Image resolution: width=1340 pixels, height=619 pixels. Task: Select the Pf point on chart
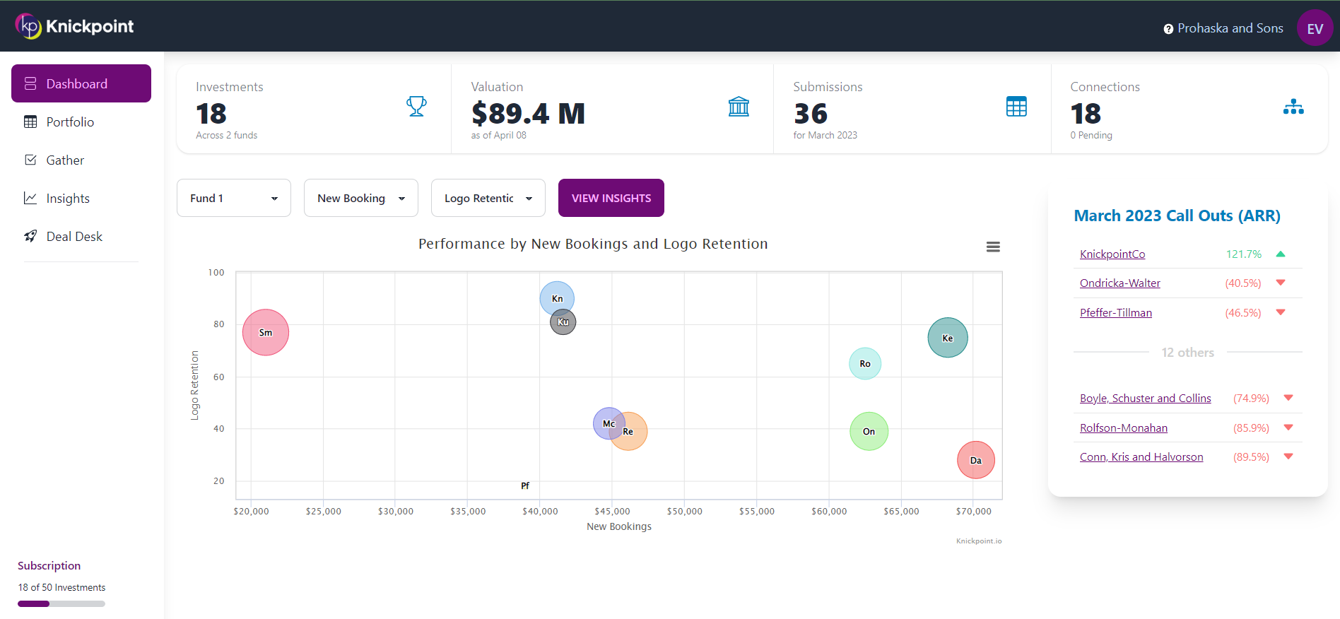pyautogui.click(x=525, y=485)
